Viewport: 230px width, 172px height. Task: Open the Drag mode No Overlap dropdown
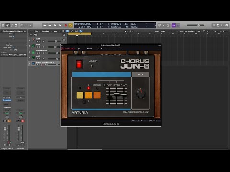pos(190,31)
